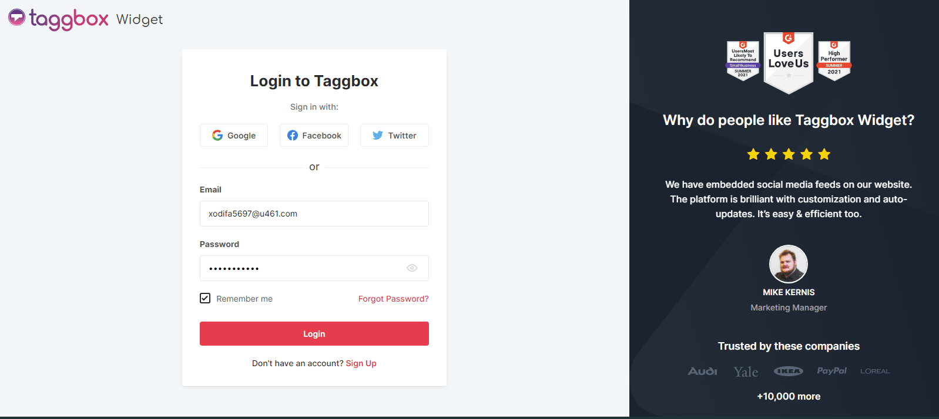Show password using eye icon
Viewport: 939px width, 419px height.
click(x=412, y=268)
